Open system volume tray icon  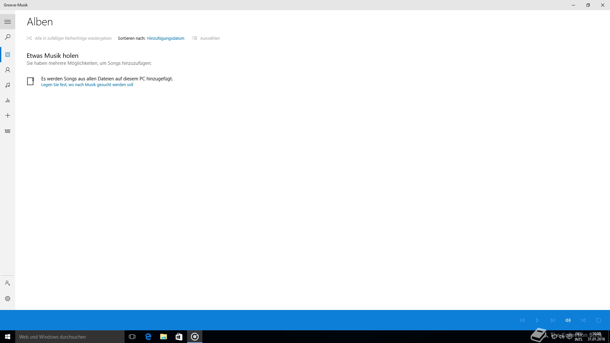pyautogui.click(x=562, y=337)
